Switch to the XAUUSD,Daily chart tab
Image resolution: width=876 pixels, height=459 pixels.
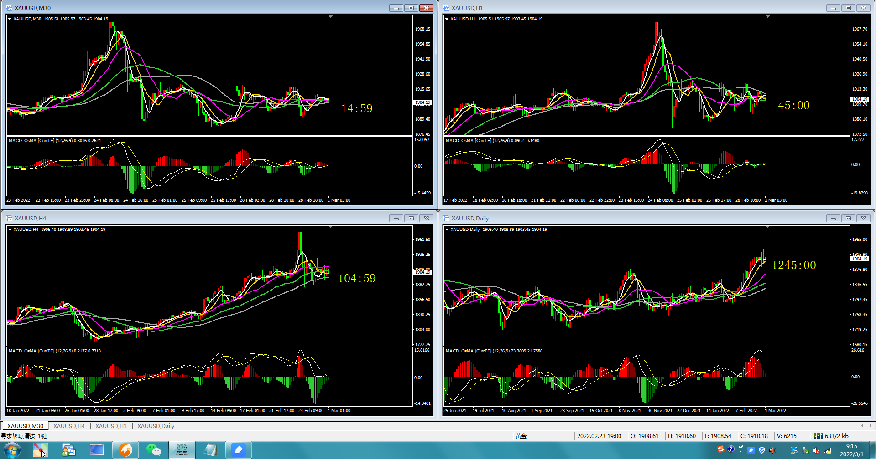click(156, 426)
